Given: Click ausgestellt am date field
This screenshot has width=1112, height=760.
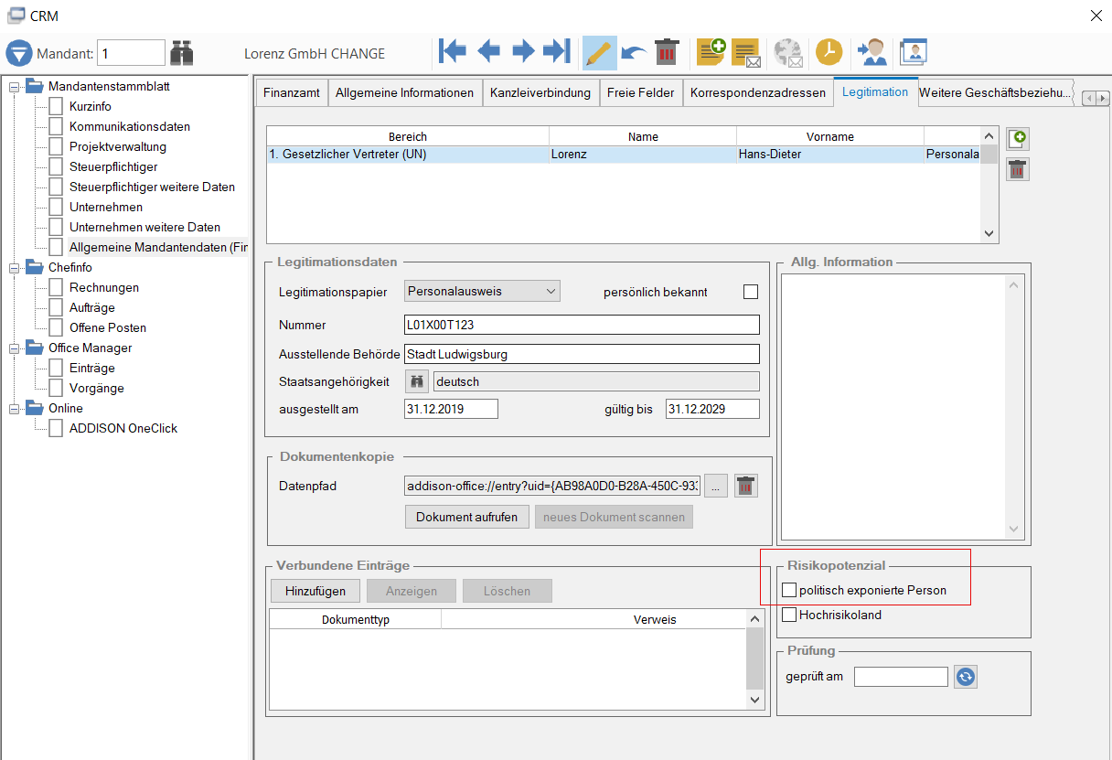Looking at the screenshot, I should coord(451,409).
